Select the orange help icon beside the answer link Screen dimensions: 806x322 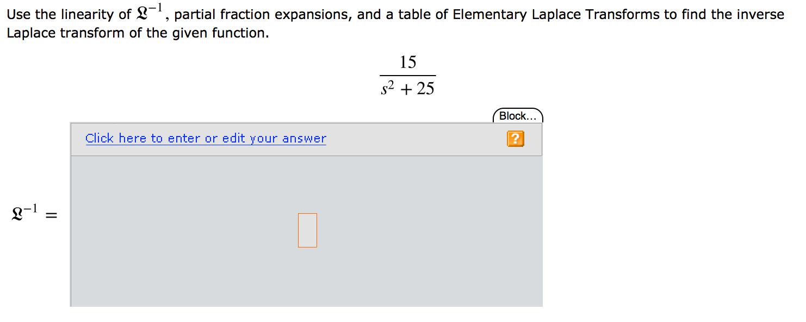[x=514, y=139]
